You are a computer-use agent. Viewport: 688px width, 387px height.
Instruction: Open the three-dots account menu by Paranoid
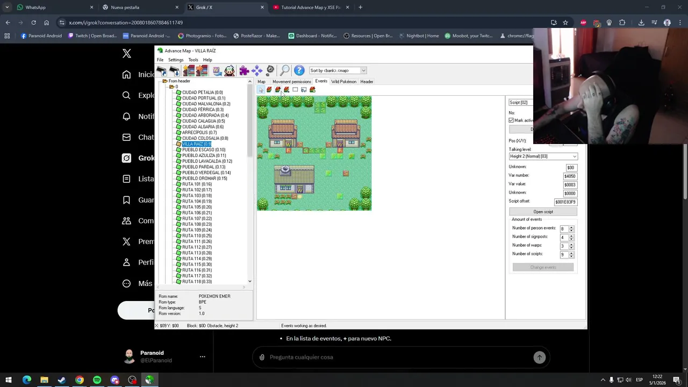[203, 356]
